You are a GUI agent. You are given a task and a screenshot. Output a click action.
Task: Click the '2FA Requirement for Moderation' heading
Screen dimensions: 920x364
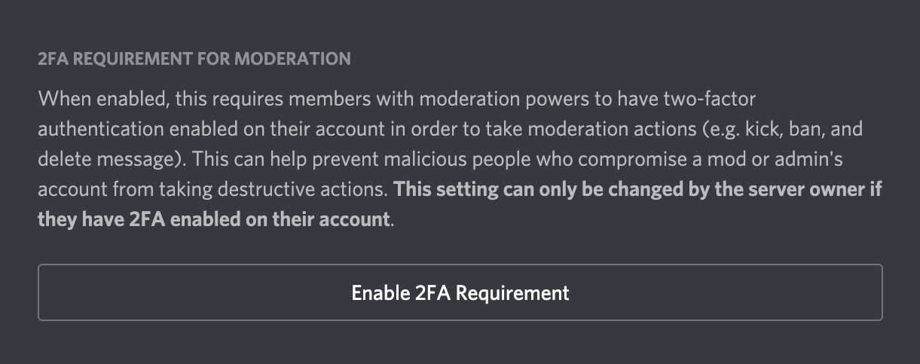coord(194,59)
